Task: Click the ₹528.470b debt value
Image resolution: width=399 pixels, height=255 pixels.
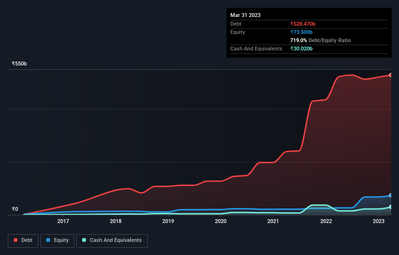Action: coord(303,24)
